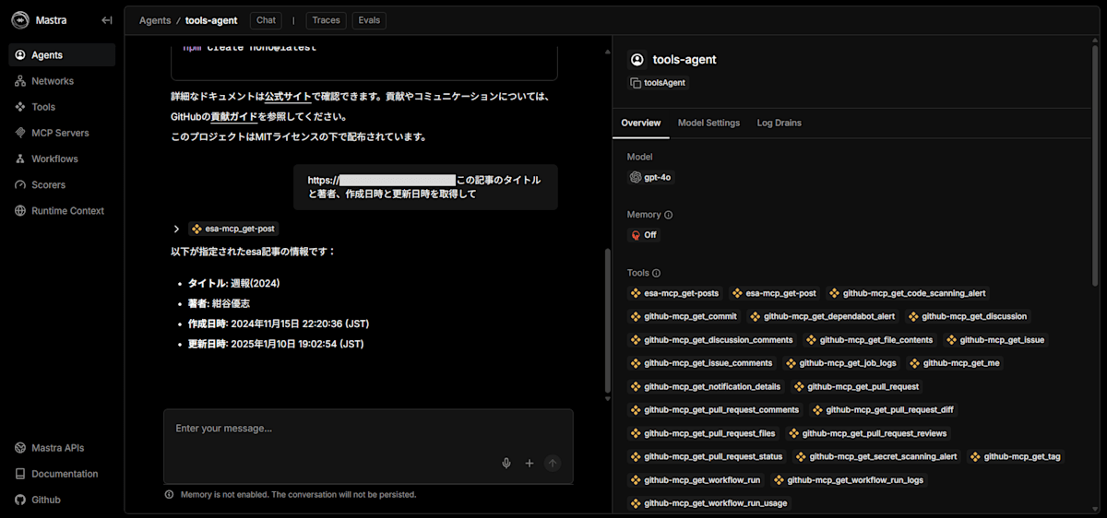Viewport: 1107px width, 518px height.
Task: Click the esa-mcp_get-post badge in chat
Action: pos(233,229)
